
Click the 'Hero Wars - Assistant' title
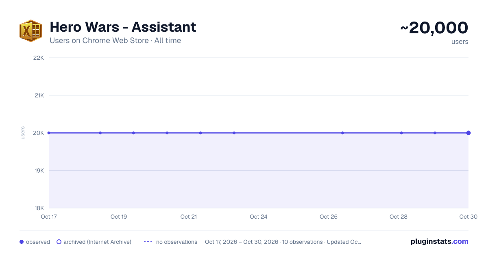(x=123, y=27)
